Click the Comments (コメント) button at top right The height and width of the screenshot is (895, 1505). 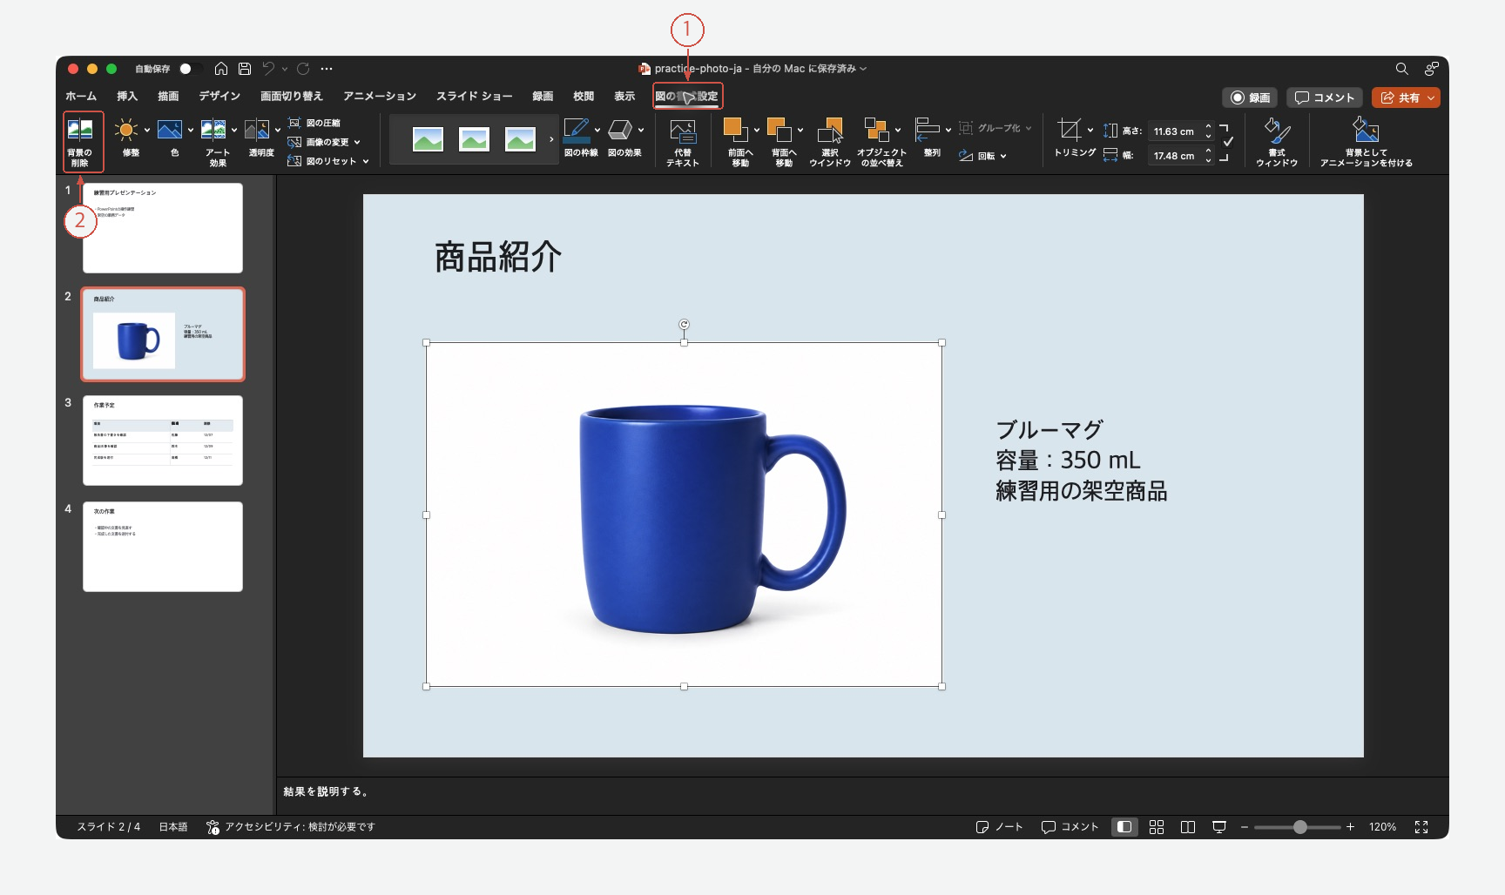point(1324,98)
